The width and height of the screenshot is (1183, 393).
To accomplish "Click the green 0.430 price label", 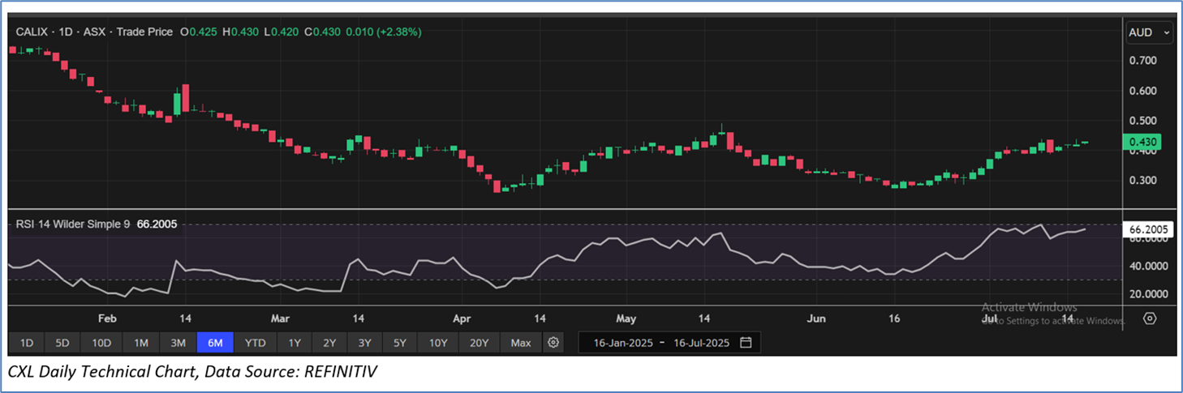I will (1143, 143).
